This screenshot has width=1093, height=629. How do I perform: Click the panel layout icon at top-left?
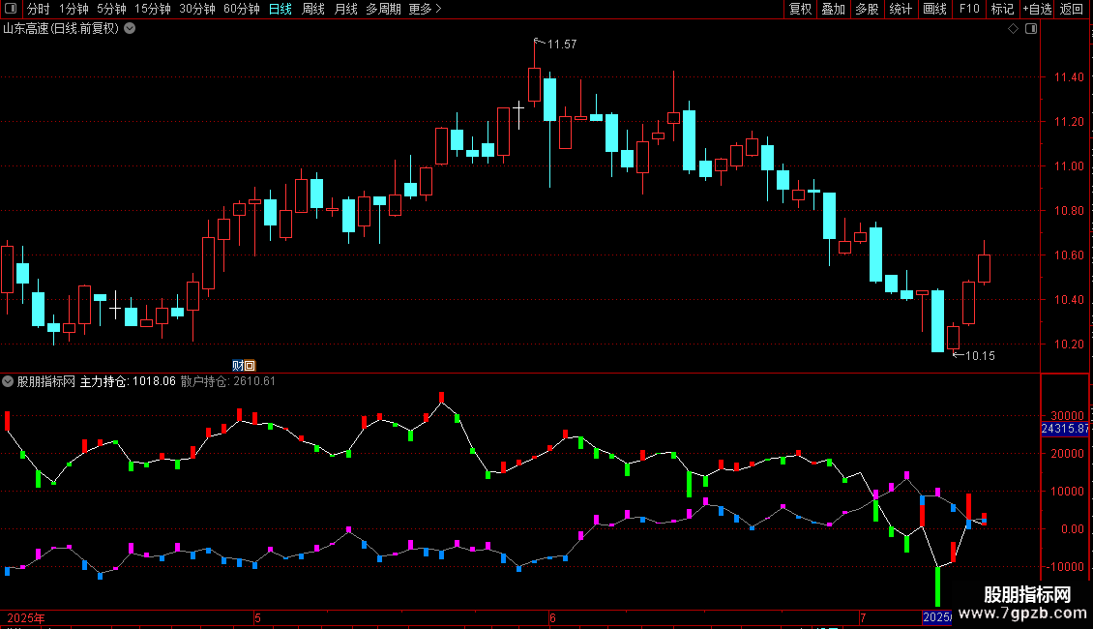pyautogui.click(x=11, y=9)
